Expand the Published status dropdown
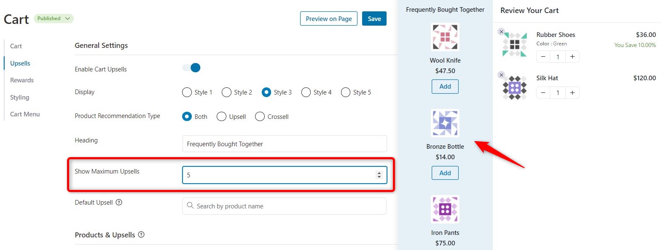 click(54, 18)
